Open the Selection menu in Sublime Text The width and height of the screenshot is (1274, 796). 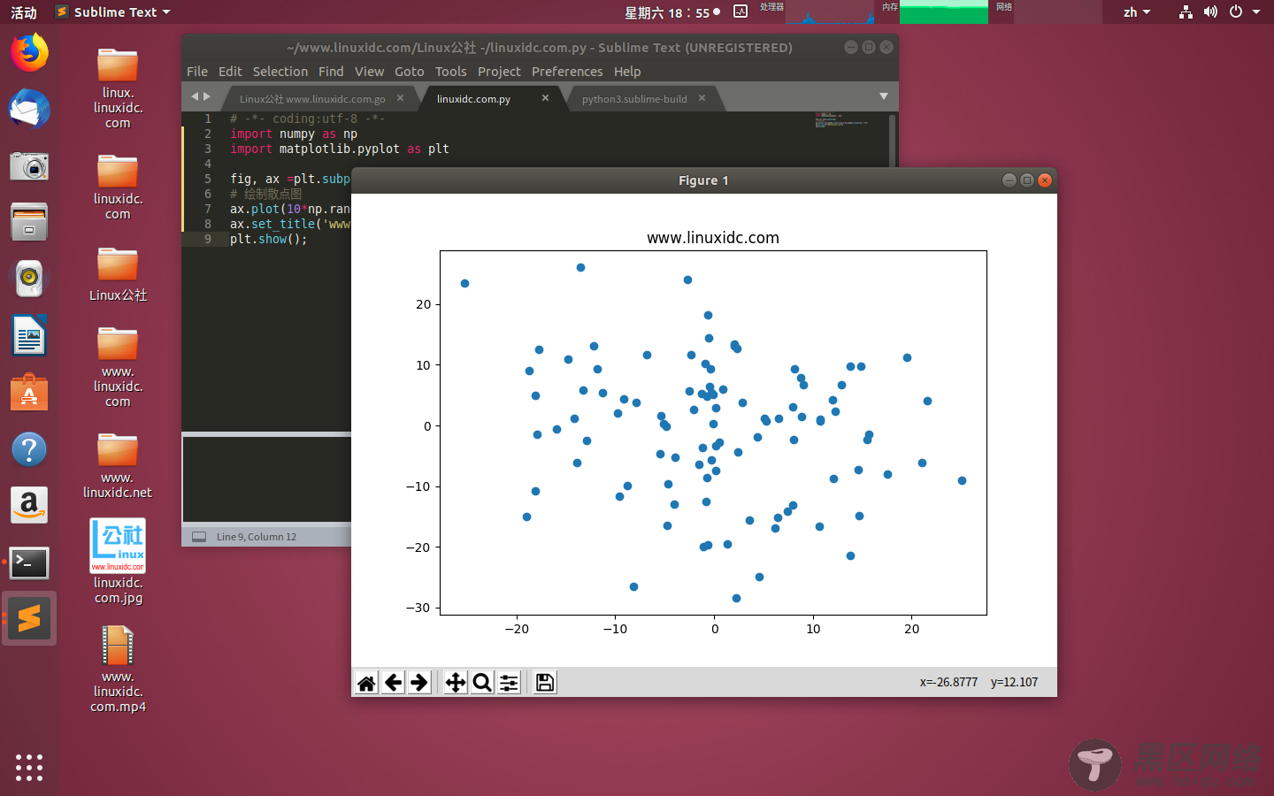pyautogui.click(x=280, y=72)
